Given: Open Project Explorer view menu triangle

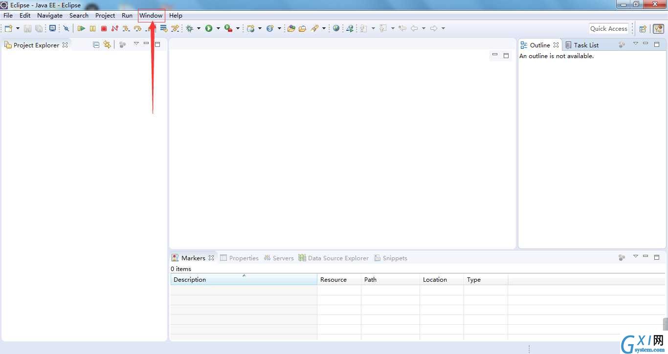Looking at the screenshot, I should [x=136, y=44].
